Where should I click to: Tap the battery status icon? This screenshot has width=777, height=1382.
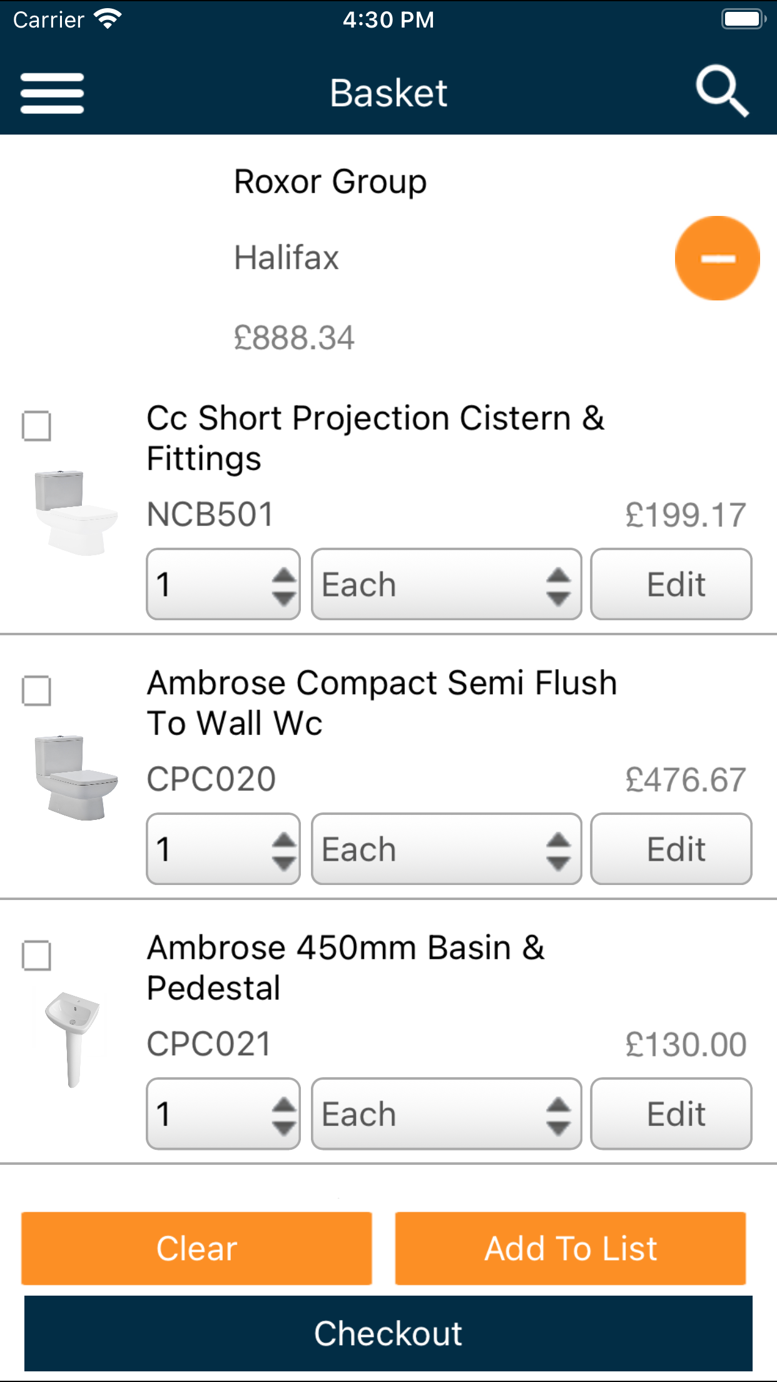coord(744,19)
